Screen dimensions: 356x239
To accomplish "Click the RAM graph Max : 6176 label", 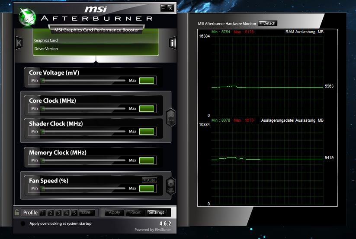I will pyautogui.click(x=244, y=32).
